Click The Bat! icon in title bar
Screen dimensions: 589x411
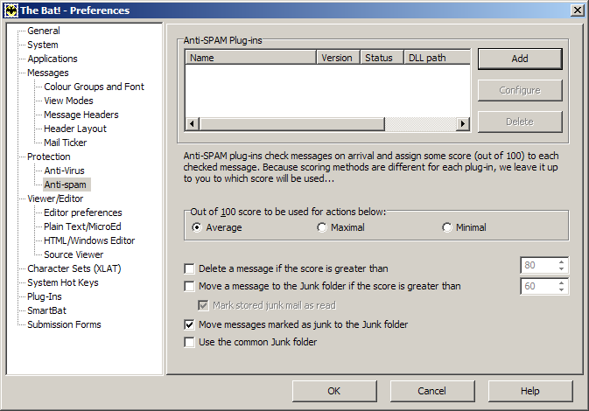click(x=11, y=10)
